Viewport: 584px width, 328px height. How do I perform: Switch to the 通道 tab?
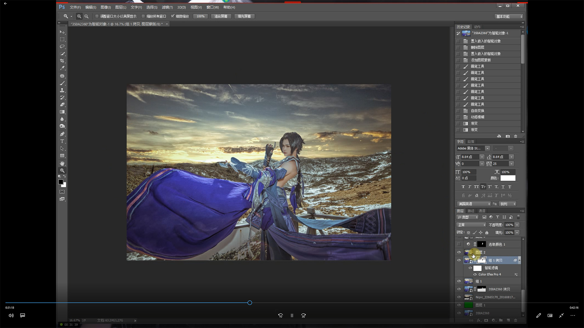482,211
